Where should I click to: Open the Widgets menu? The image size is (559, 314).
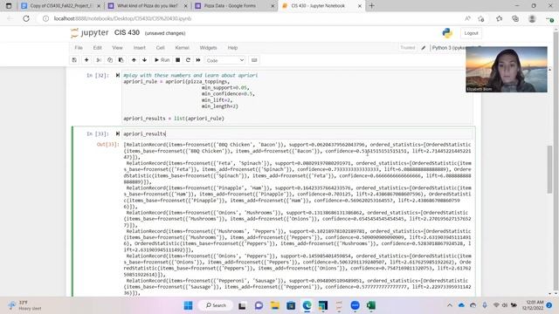point(208,48)
